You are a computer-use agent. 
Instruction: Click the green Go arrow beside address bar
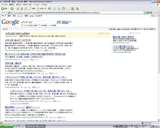(147, 13)
